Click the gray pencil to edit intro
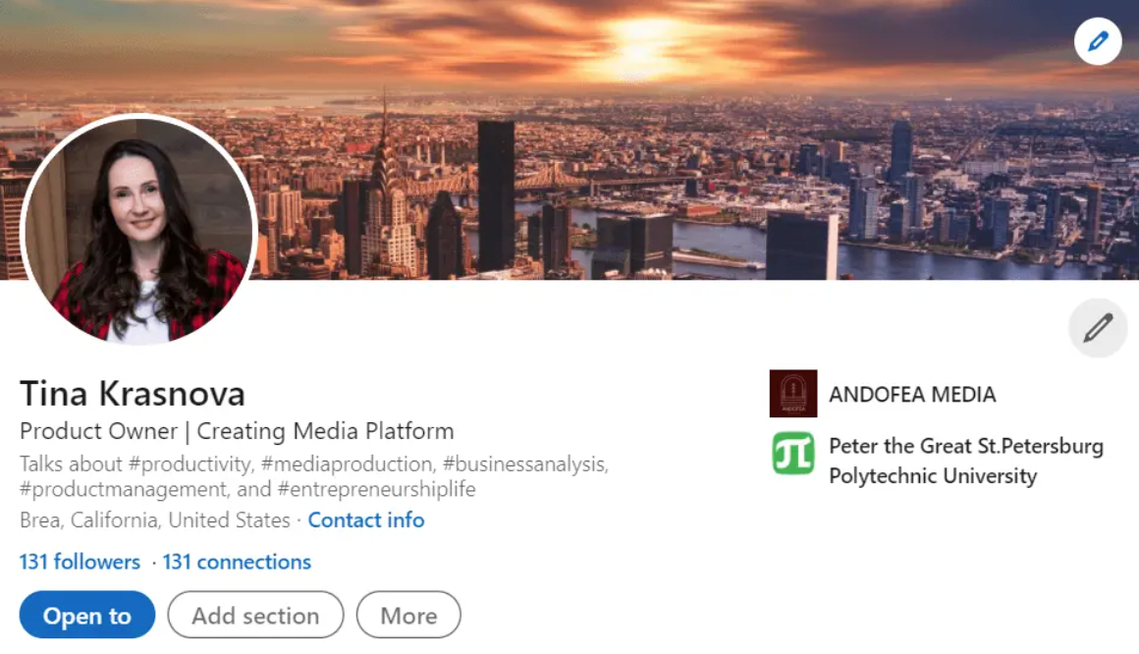Viewport: 1139px width, 654px height. (1098, 328)
